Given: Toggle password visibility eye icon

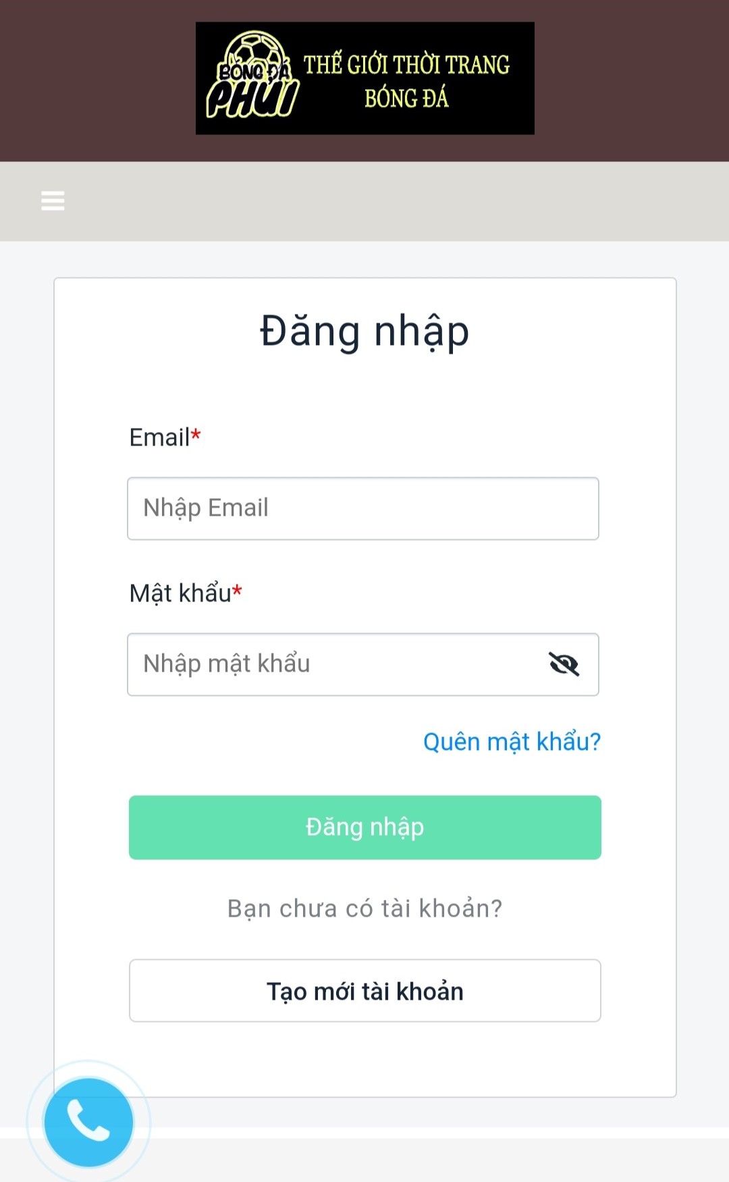Looking at the screenshot, I should coord(564,664).
